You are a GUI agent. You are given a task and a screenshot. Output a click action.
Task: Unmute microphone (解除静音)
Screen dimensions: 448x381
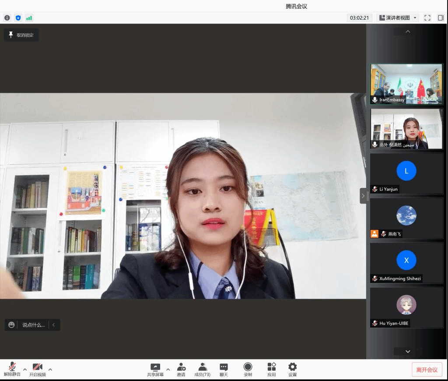click(12, 370)
